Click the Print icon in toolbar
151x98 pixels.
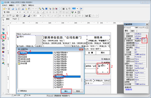click(x=13, y=9)
